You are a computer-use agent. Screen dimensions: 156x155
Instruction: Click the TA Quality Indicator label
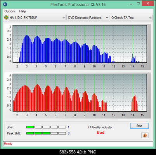click(101, 127)
